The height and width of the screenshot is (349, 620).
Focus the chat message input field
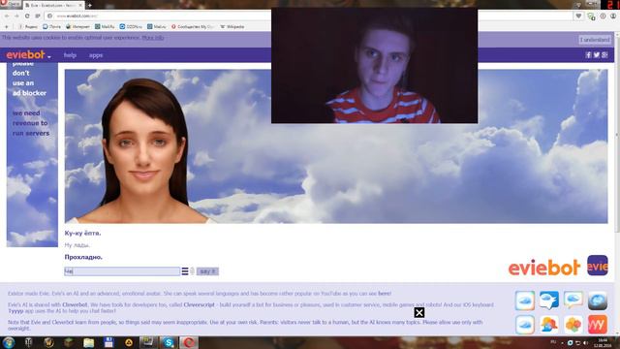point(122,271)
